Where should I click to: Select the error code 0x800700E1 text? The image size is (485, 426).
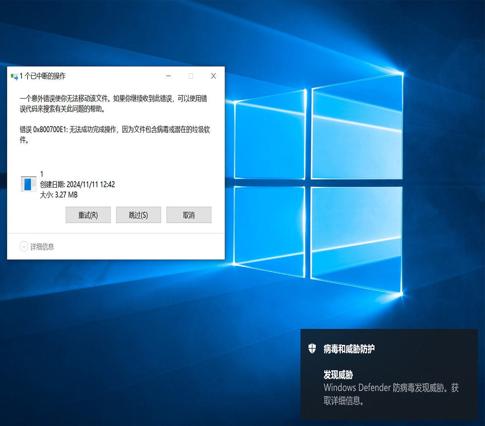click(50, 130)
